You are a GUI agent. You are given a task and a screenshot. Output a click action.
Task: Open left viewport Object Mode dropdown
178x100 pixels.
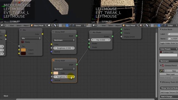point(38,25)
